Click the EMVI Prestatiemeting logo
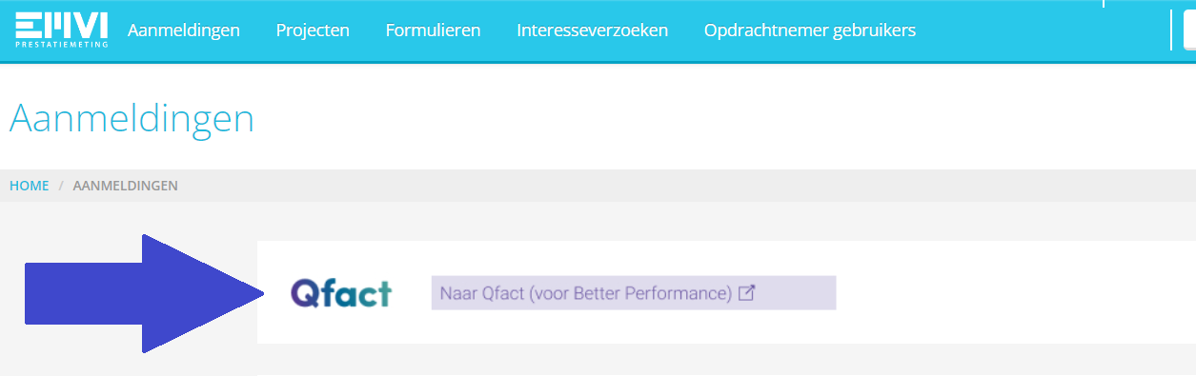The height and width of the screenshot is (376, 1196). pos(61,30)
